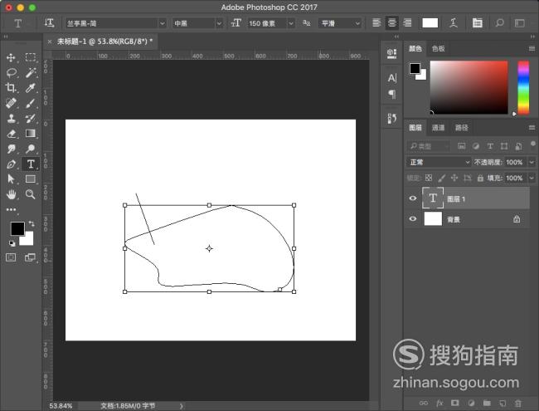
Task: Align text right
Action: (x=407, y=23)
